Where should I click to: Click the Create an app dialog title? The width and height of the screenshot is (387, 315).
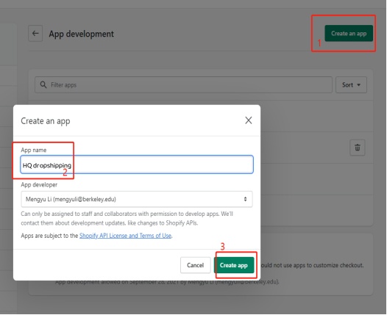pos(46,121)
